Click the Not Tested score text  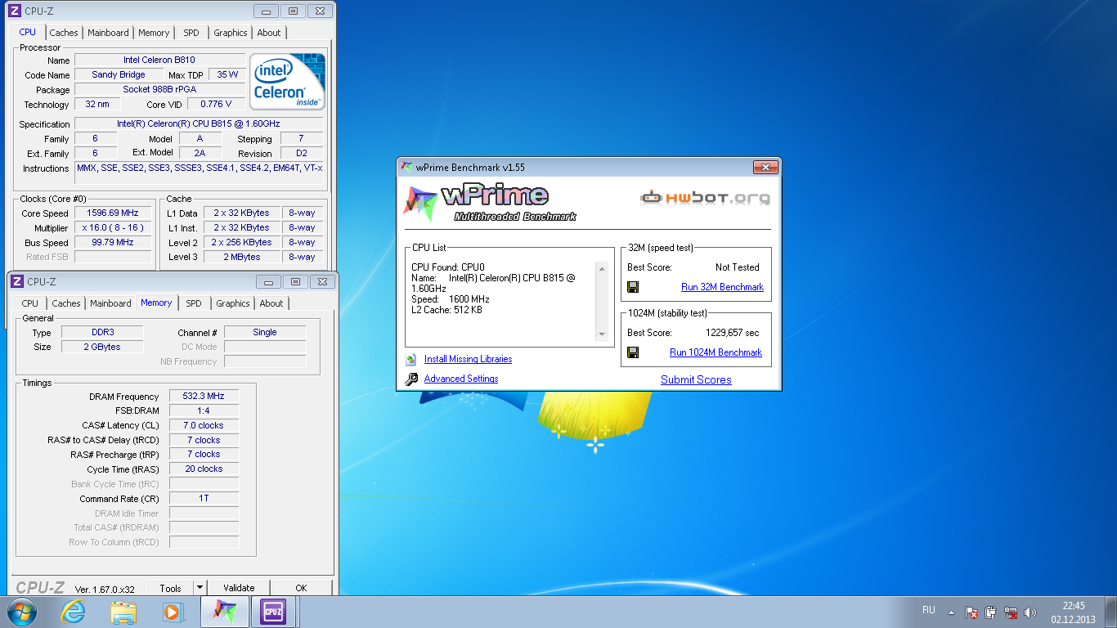pos(738,267)
